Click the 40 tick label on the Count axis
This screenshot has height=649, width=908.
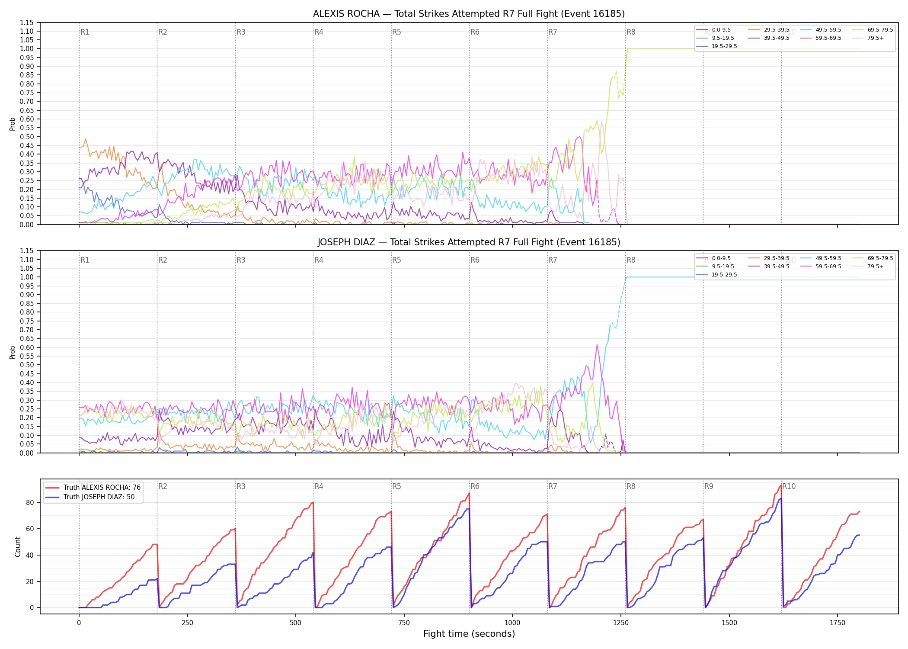pos(30,555)
